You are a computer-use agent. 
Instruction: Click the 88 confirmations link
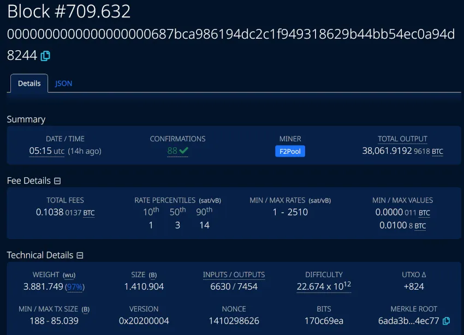point(177,151)
